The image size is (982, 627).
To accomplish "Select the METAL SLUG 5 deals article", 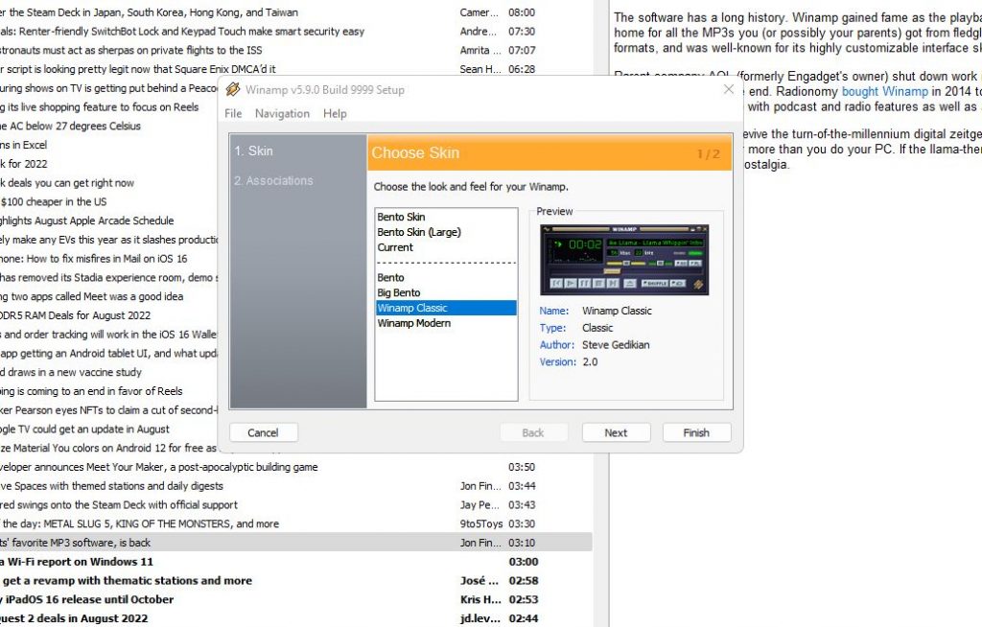I will click(x=295, y=523).
